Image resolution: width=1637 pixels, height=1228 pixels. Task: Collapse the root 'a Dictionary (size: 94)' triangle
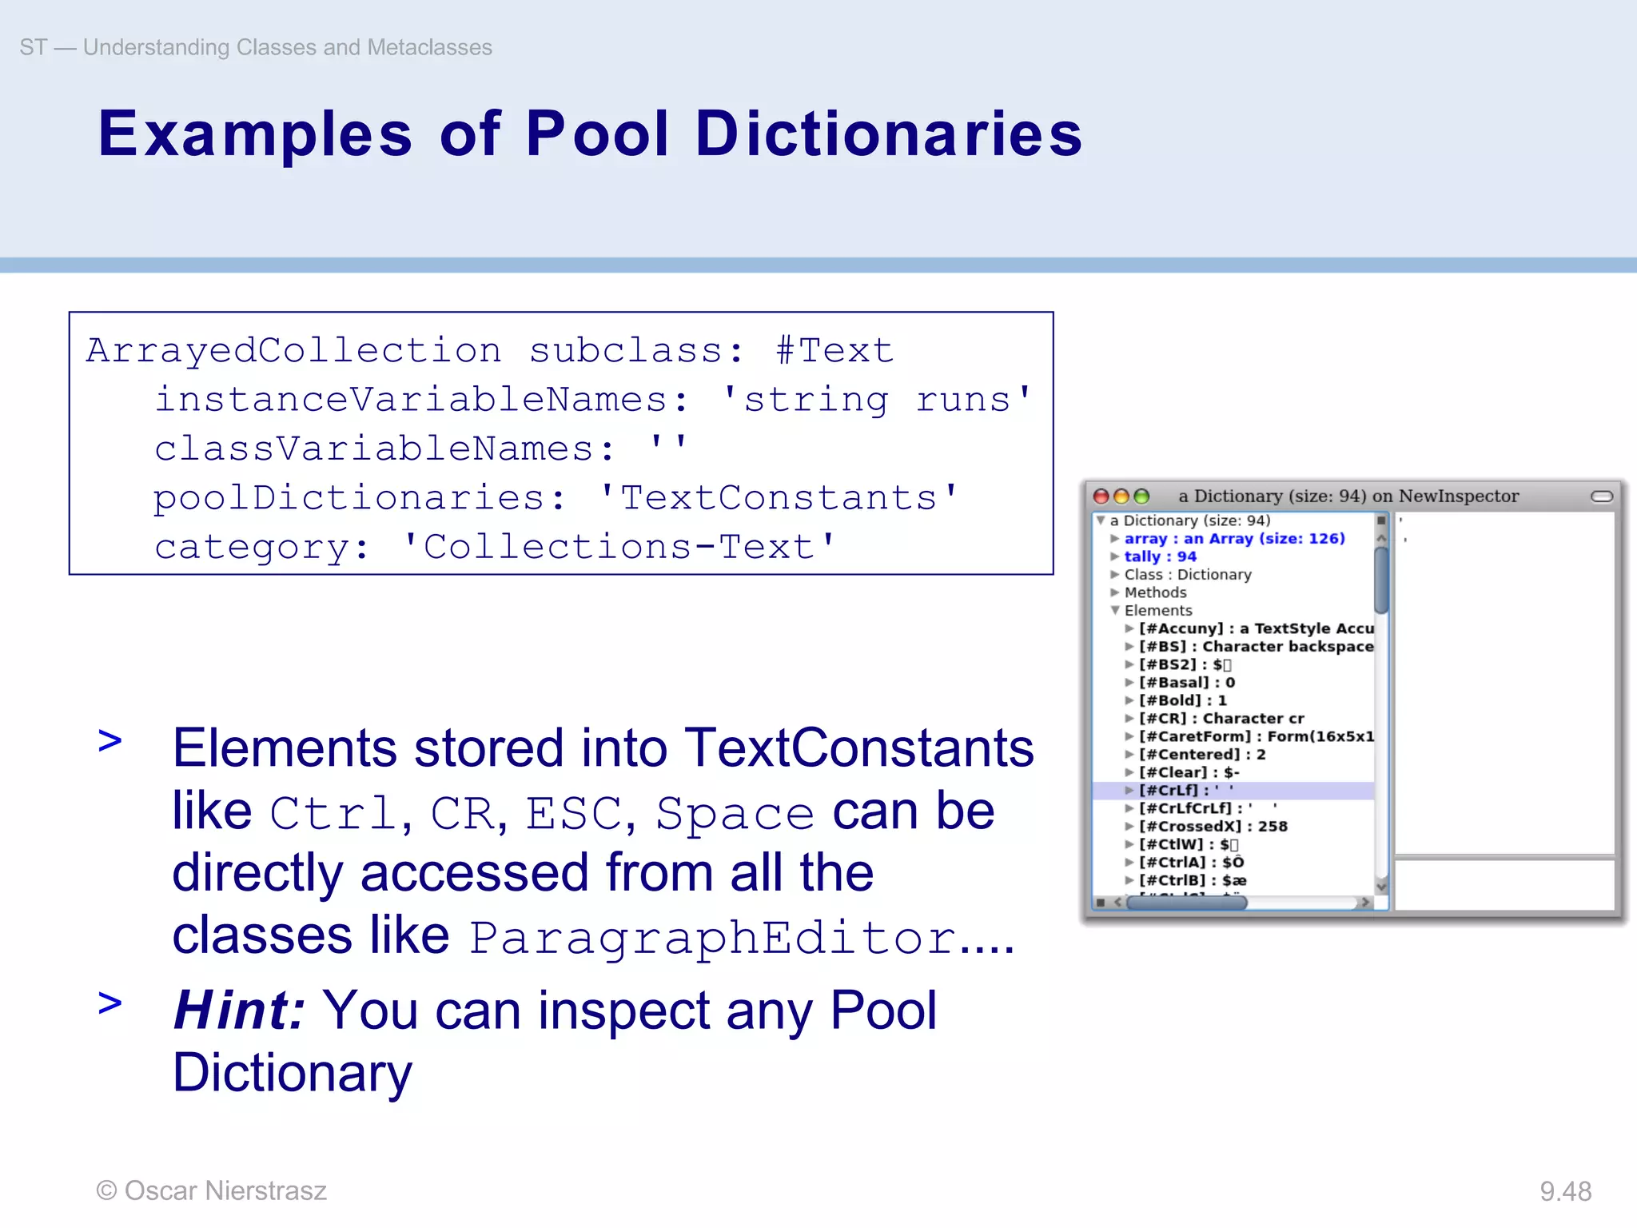(x=1101, y=520)
